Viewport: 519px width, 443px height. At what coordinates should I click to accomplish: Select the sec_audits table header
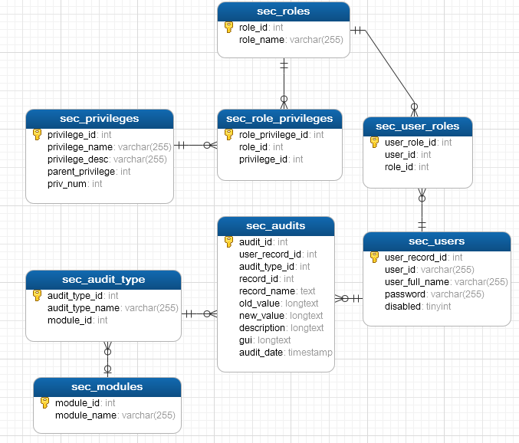276,226
